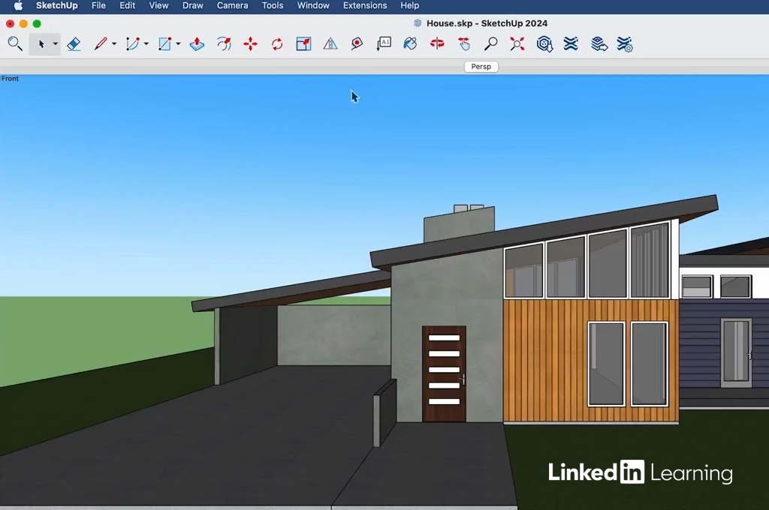This screenshot has width=769, height=510.
Task: Open the Extensions menu
Action: point(364,5)
